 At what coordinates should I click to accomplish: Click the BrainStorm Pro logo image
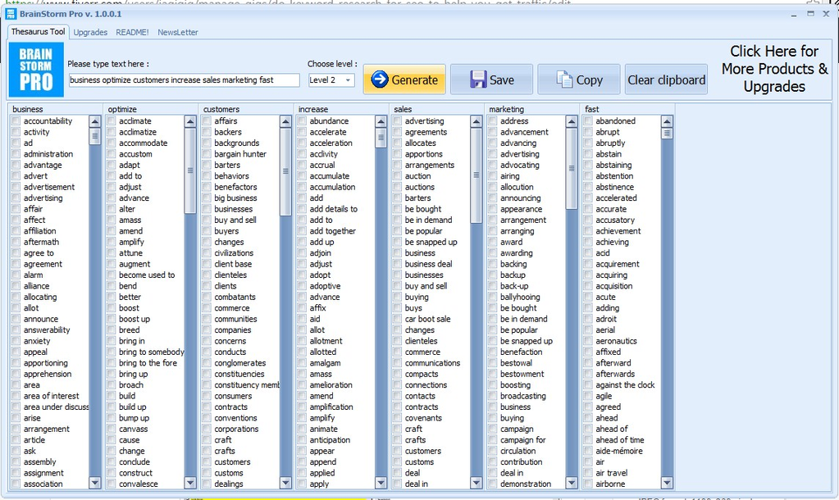point(36,70)
